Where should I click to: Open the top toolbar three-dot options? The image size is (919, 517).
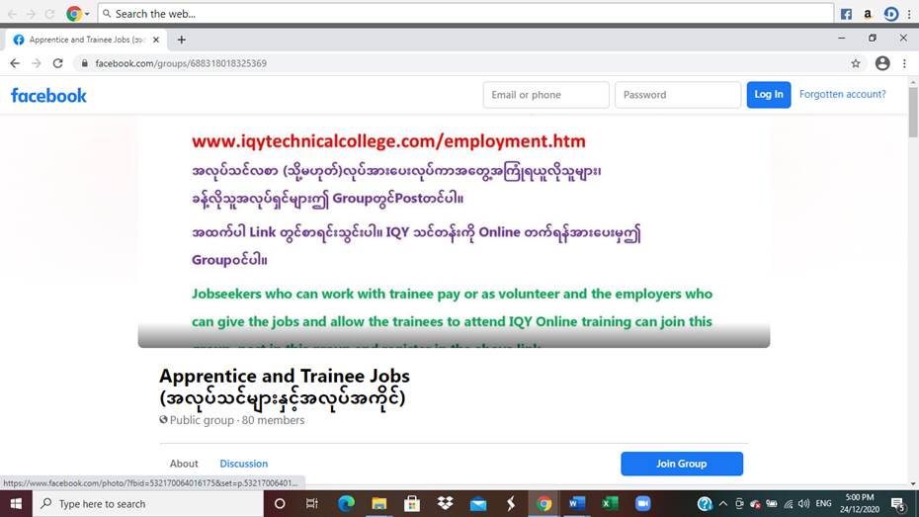click(x=909, y=14)
